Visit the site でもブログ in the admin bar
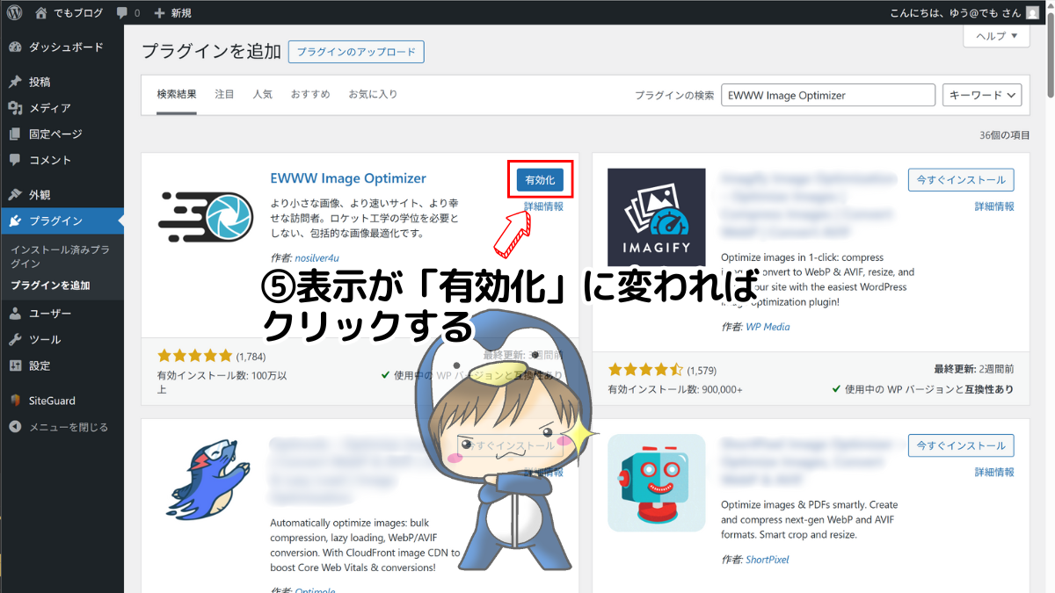This screenshot has width=1055, height=593. tap(69, 12)
